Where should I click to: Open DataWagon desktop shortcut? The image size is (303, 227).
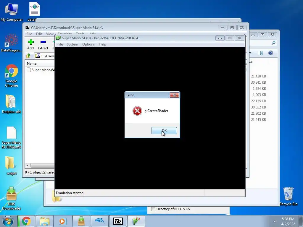pyautogui.click(x=12, y=43)
